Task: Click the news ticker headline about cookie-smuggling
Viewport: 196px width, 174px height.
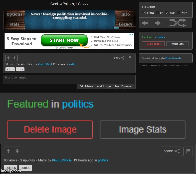Action: 70,16
